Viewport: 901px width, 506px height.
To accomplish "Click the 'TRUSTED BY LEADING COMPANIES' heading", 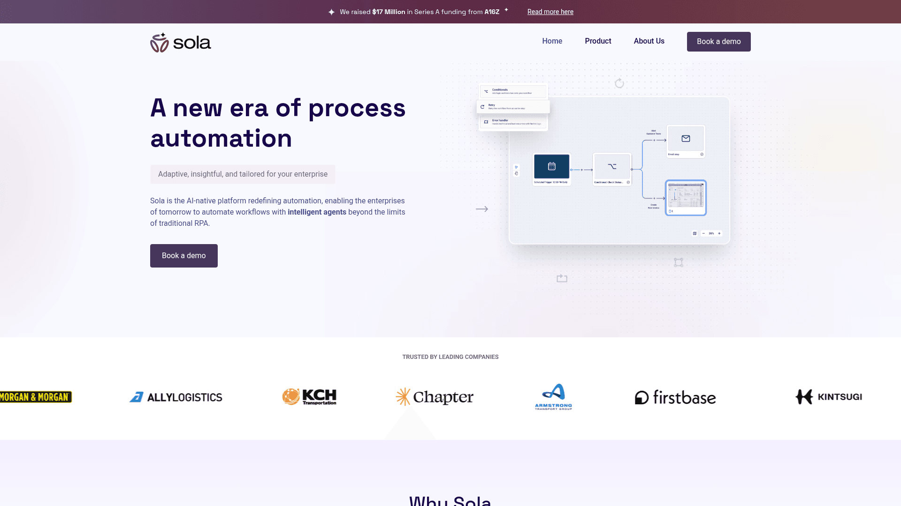I will (450, 357).
